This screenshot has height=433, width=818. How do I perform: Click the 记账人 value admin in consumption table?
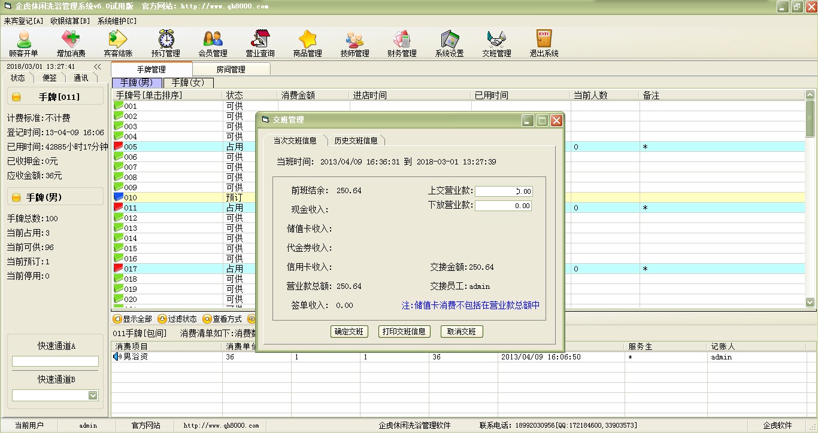point(722,357)
